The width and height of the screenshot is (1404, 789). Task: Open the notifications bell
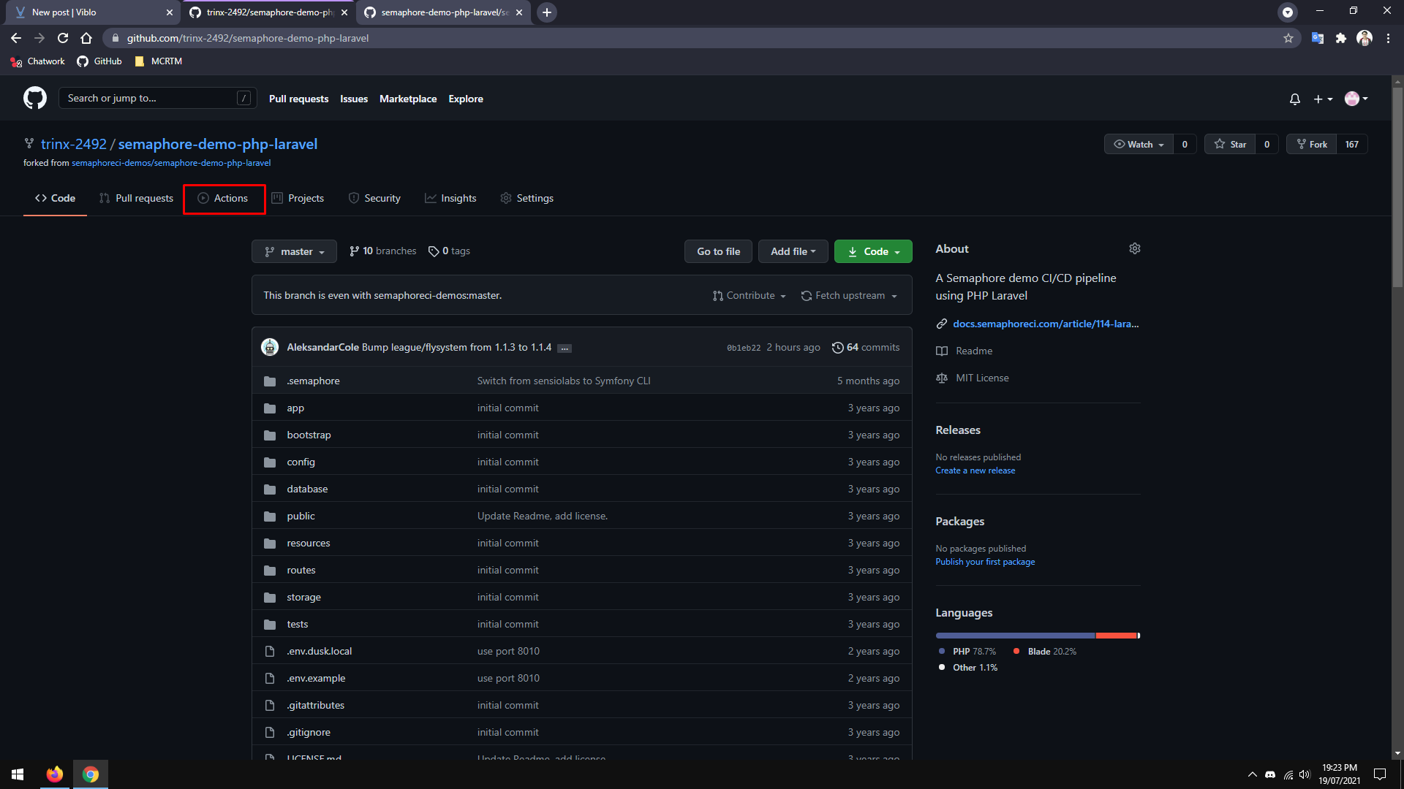(x=1294, y=99)
